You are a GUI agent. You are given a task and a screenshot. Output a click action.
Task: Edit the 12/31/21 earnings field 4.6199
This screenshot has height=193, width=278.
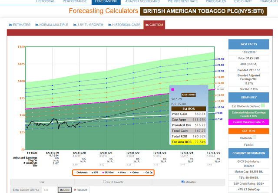click(x=103, y=156)
